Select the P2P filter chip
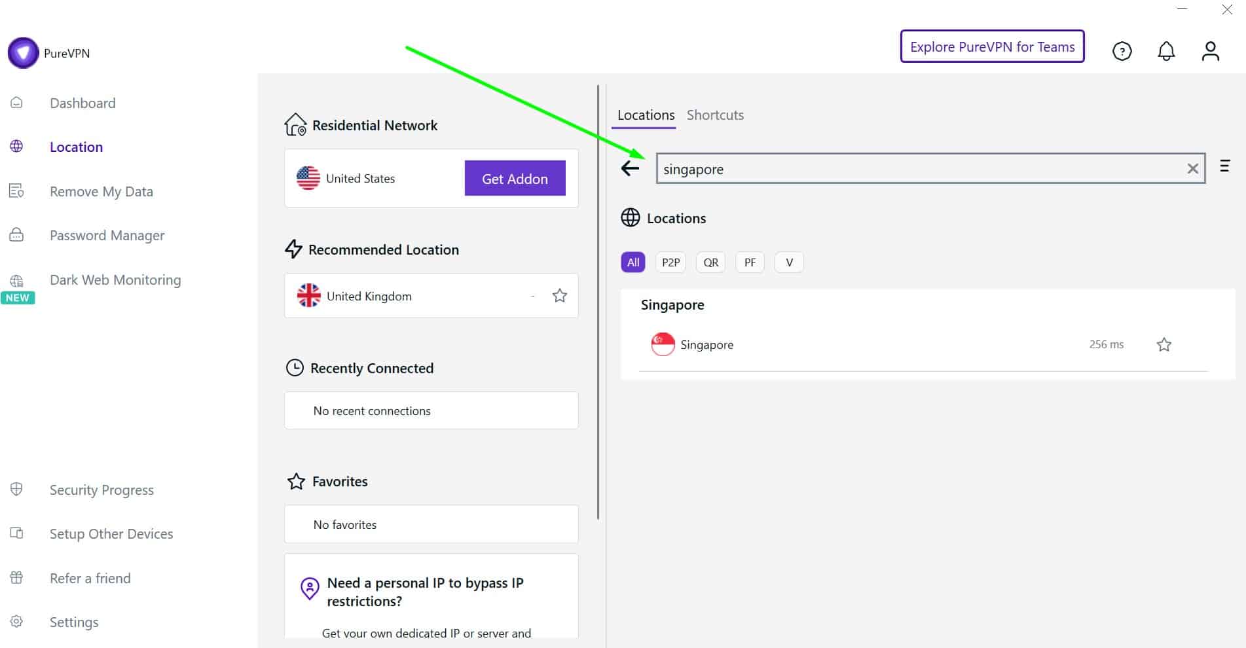 point(670,262)
